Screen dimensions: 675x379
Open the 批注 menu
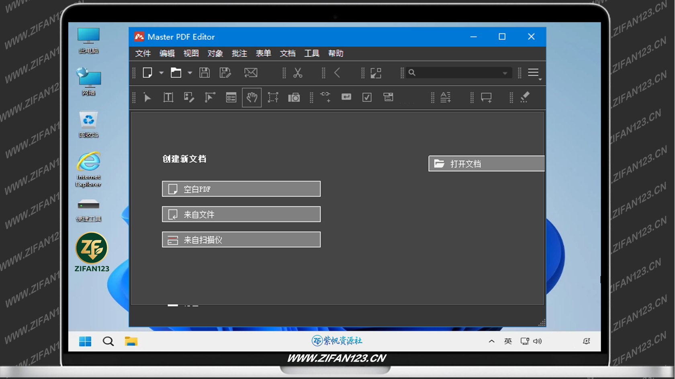click(x=239, y=53)
